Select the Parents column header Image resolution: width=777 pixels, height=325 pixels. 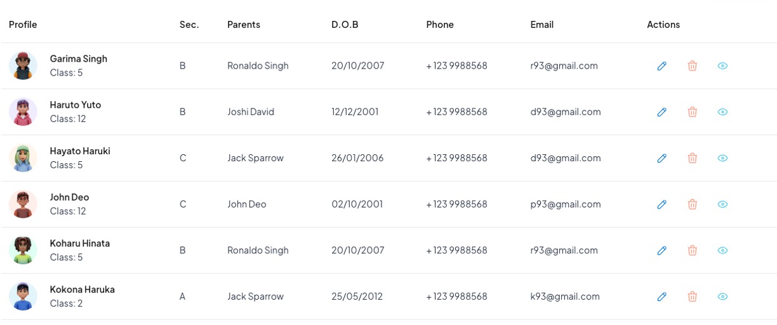tap(244, 25)
